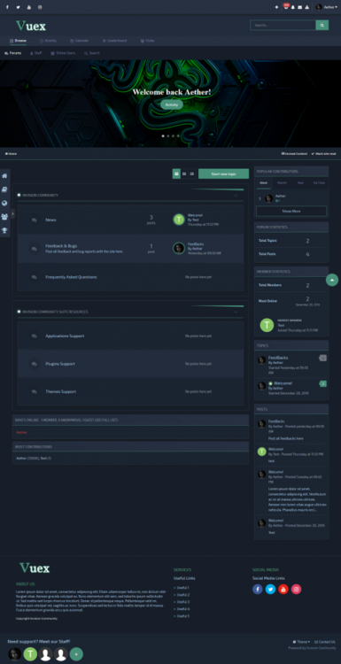Screen dimensions: 341x664
Task: Open the Online Users sub-navigation item
Action: pos(63,53)
